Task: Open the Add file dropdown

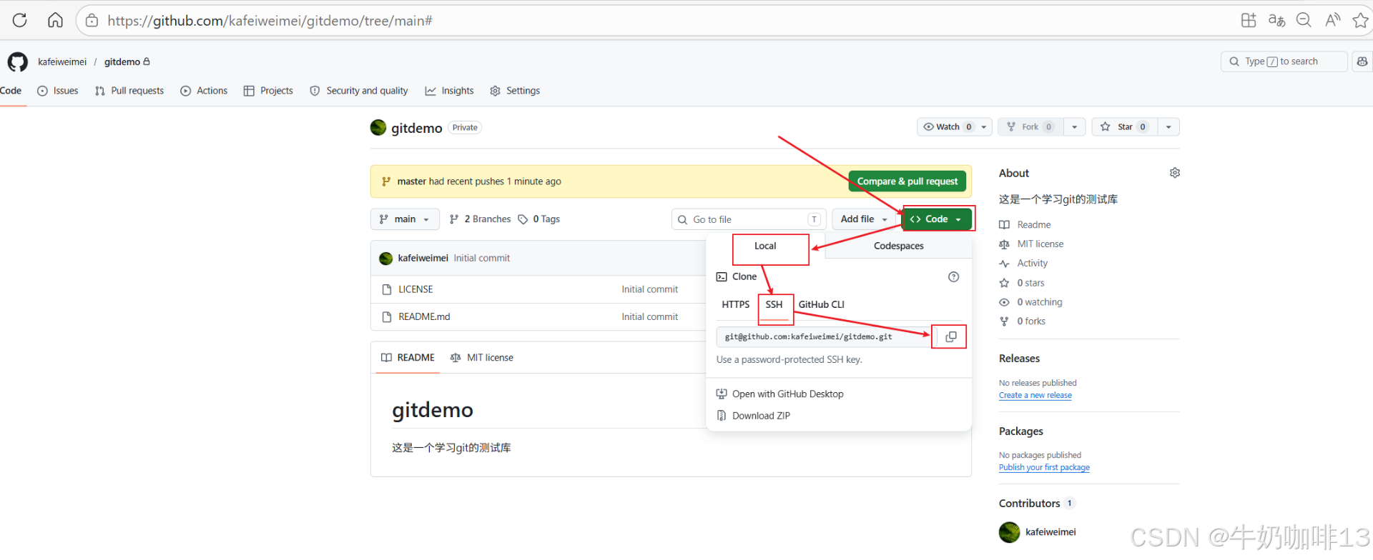Action: 864,219
